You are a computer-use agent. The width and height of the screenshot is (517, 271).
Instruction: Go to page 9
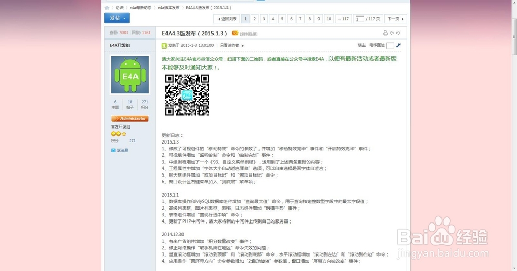coord(318,19)
